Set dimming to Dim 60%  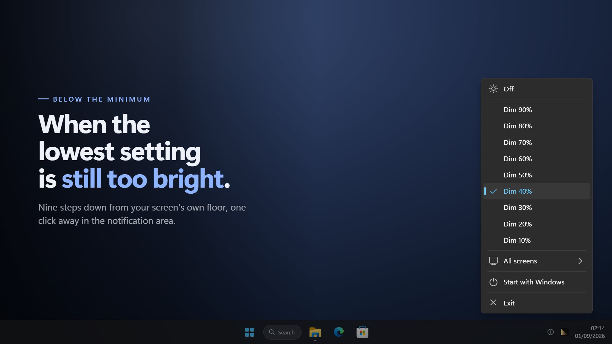point(537,159)
